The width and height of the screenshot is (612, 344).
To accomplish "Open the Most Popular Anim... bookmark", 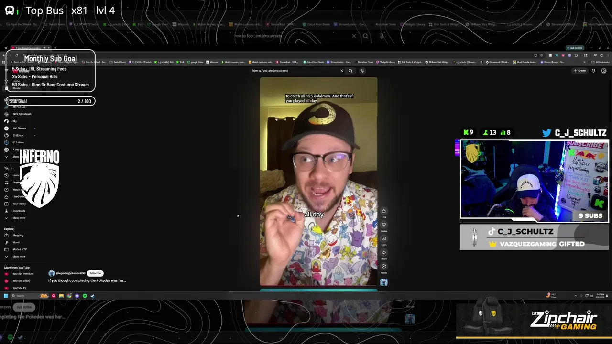I will (525, 62).
